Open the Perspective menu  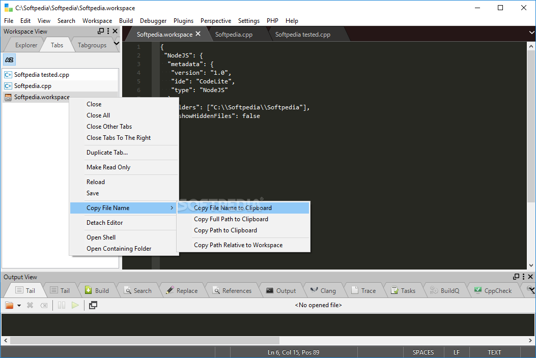coord(216,21)
